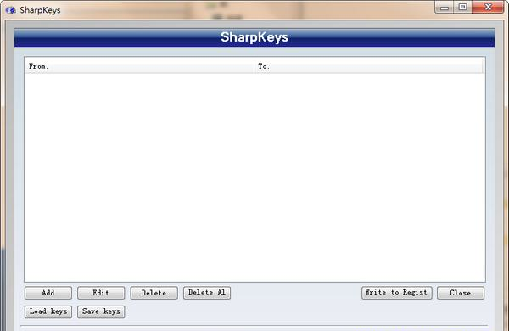The image size is (509, 331).
Task: Click the SharpKeys icon in title bar
Action: [x=10, y=10]
